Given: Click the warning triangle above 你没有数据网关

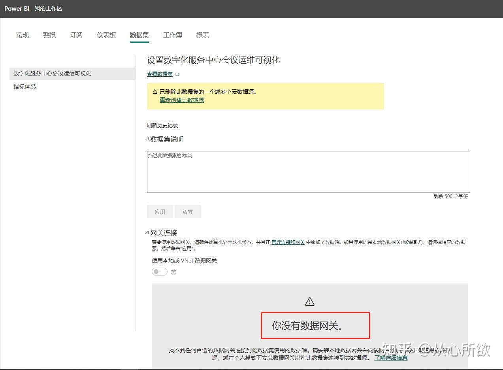Looking at the screenshot, I should [x=309, y=301].
